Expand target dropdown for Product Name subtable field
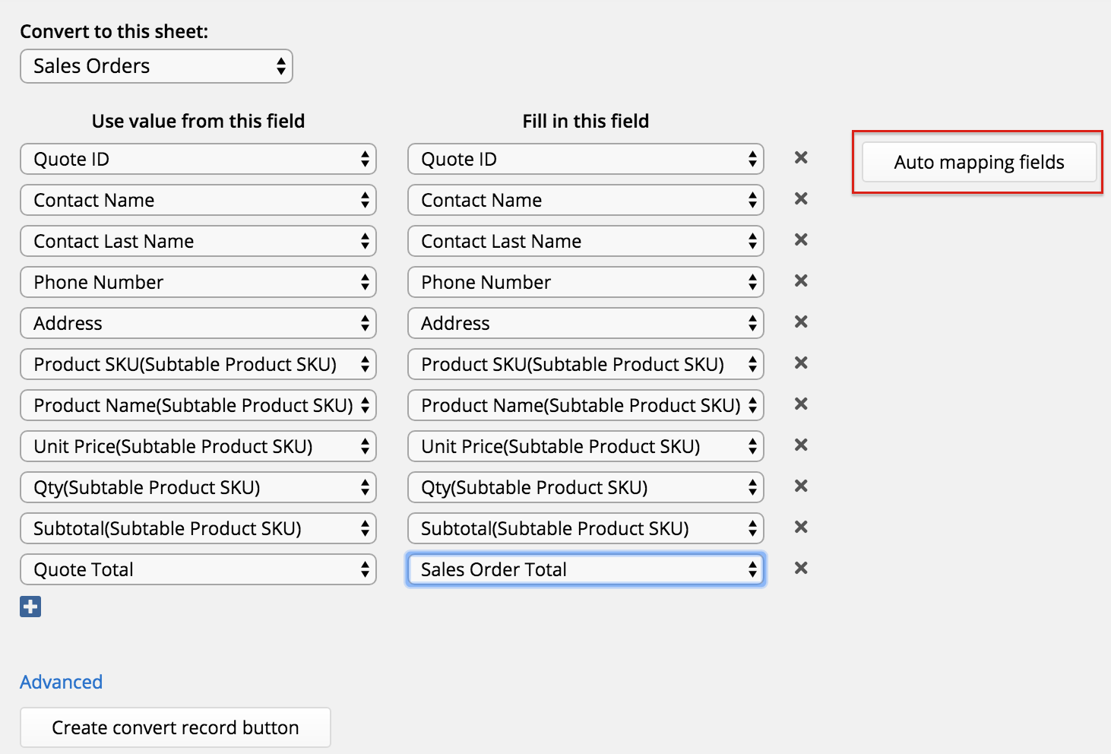 tap(586, 405)
